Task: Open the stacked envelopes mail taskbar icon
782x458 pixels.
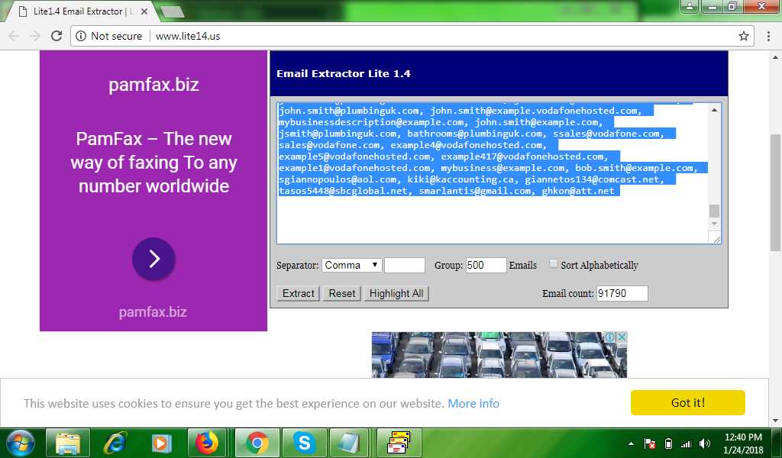Action: pyautogui.click(x=399, y=443)
